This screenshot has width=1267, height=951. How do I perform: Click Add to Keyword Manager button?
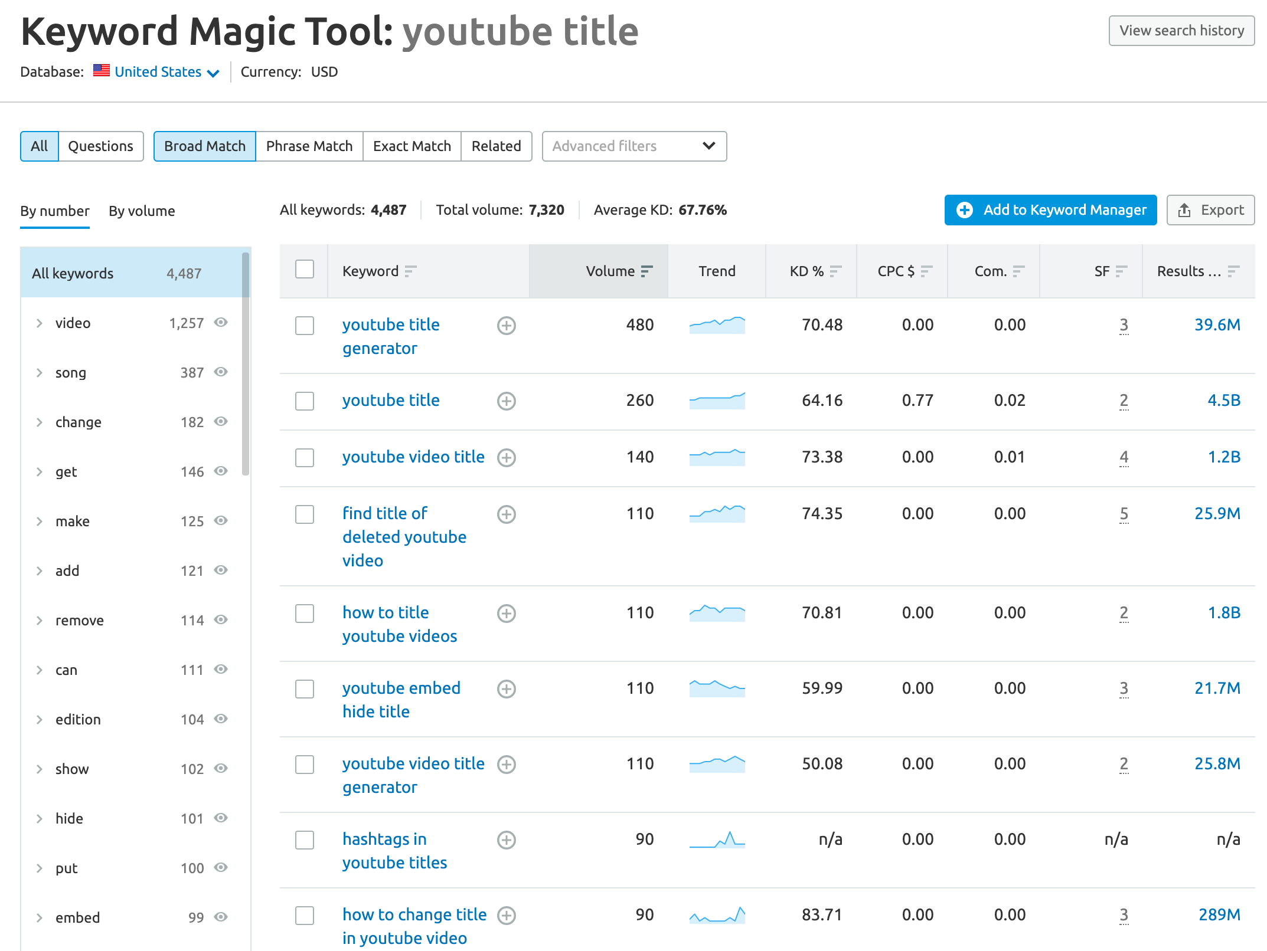[1050, 210]
